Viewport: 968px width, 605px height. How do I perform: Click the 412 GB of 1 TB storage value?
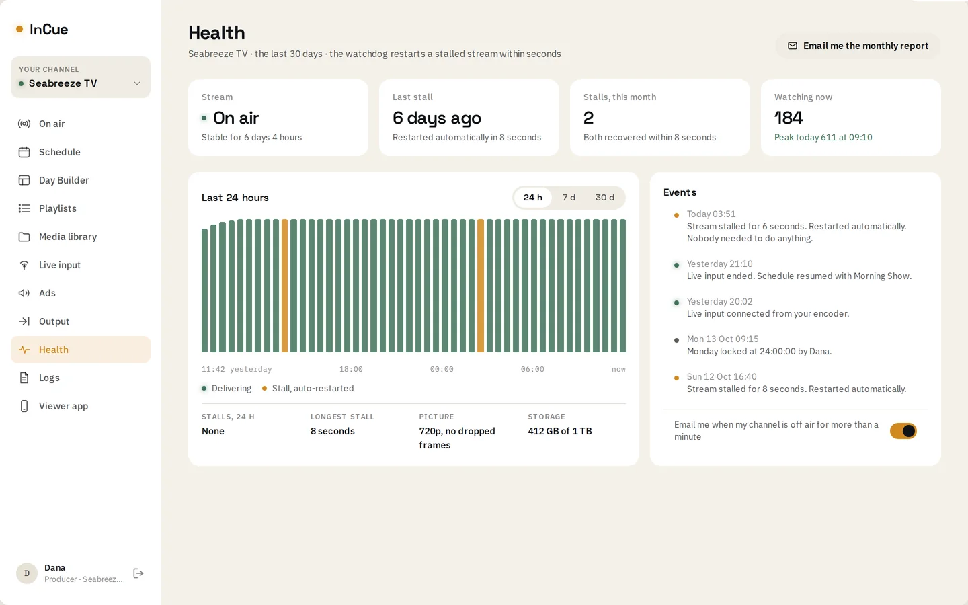[x=560, y=431]
